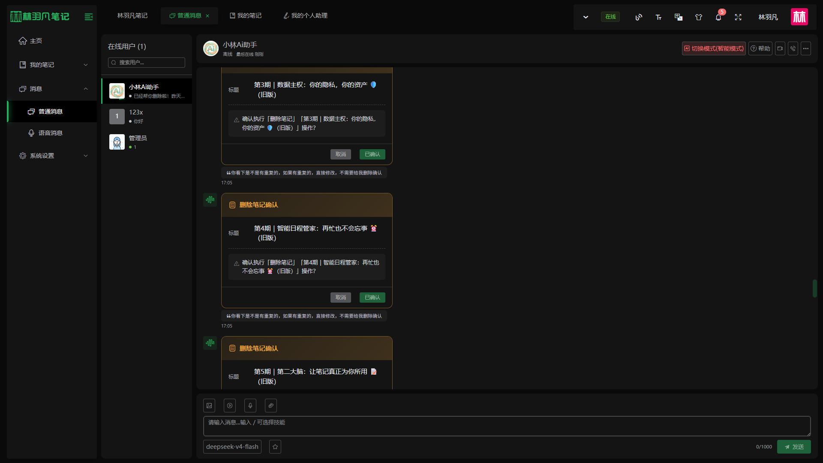Image resolution: width=823 pixels, height=463 pixels.
Task: Click the translate language icon
Action: point(679,17)
